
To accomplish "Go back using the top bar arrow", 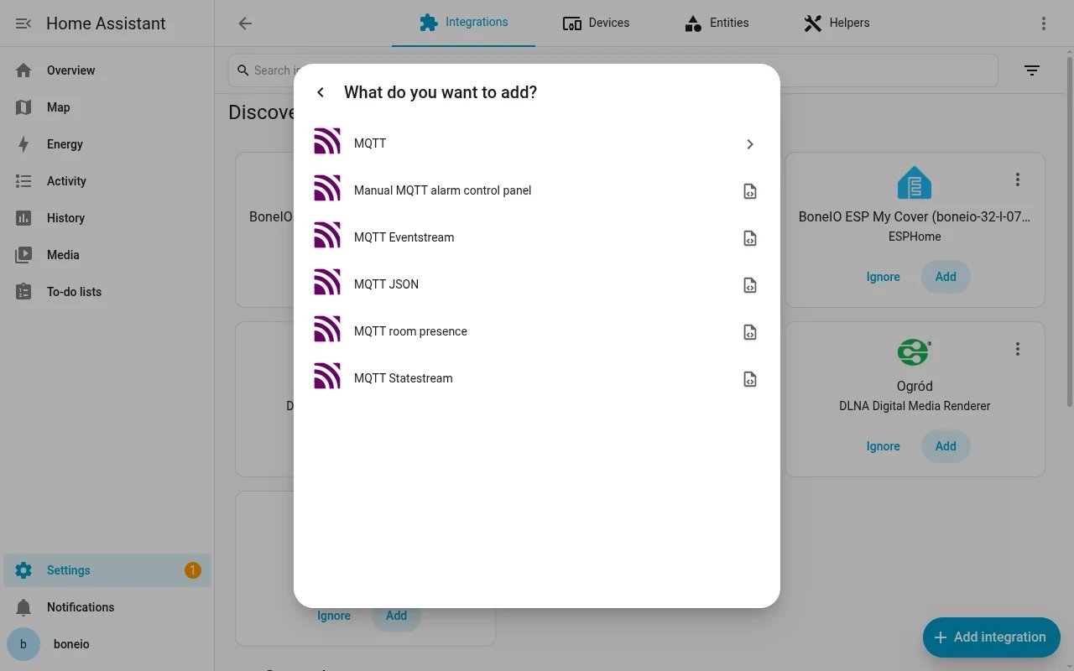I will pyautogui.click(x=245, y=23).
